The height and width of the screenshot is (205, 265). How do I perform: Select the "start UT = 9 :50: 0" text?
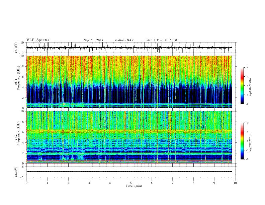pyautogui.click(x=162, y=40)
